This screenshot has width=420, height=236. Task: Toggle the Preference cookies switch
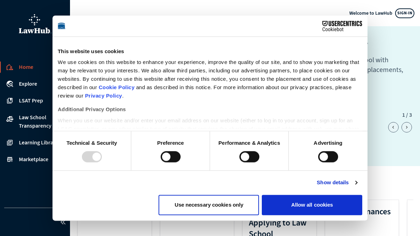click(x=170, y=157)
